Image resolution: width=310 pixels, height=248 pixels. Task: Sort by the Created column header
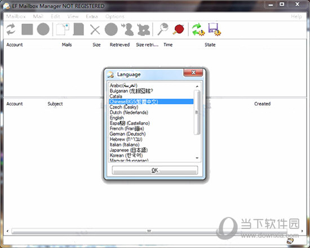point(262,104)
